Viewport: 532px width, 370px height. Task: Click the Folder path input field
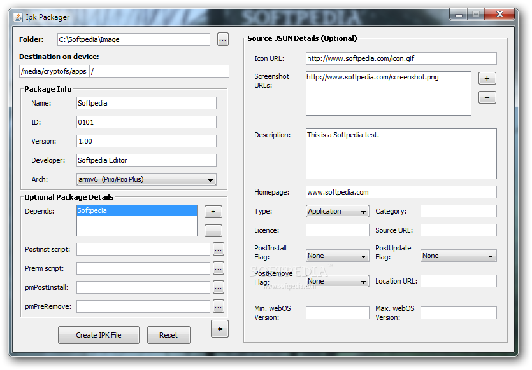point(134,39)
